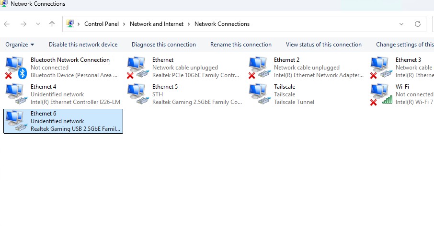The width and height of the screenshot is (434, 231).
Task: Open the recent locations chevron
Action: click(x=37, y=24)
